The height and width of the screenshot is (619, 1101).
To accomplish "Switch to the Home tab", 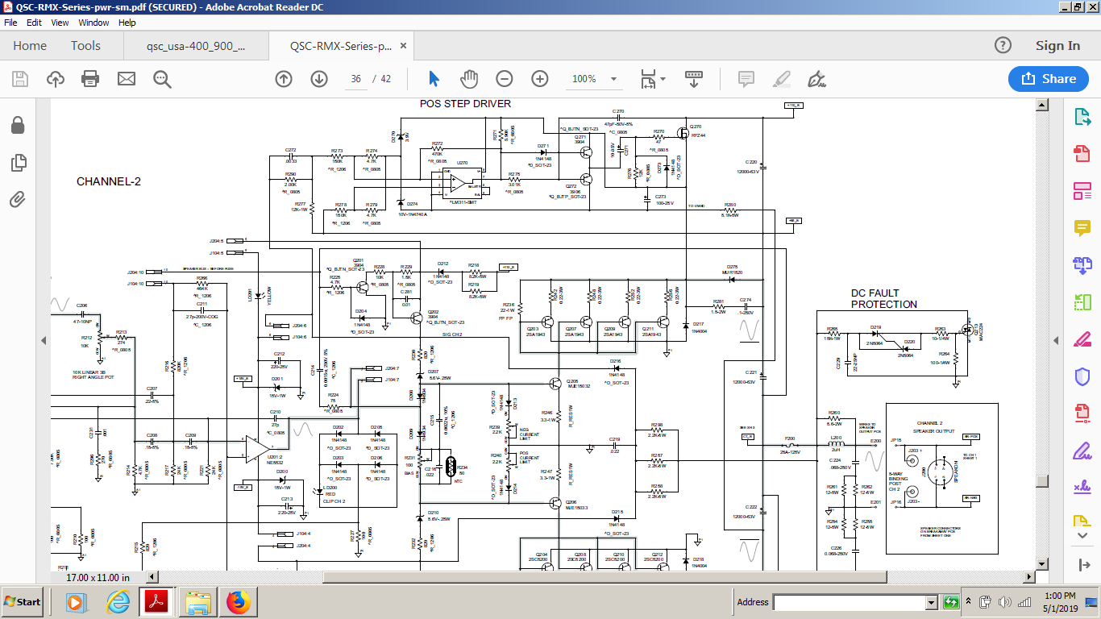I will coord(30,46).
